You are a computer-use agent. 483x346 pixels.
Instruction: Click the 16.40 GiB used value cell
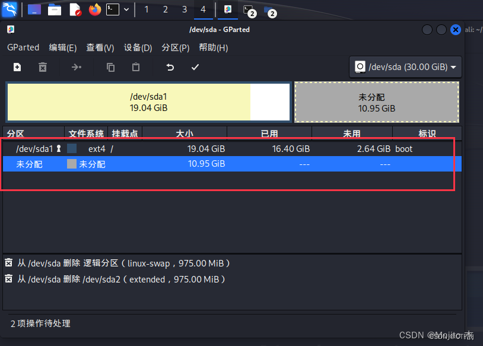291,149
